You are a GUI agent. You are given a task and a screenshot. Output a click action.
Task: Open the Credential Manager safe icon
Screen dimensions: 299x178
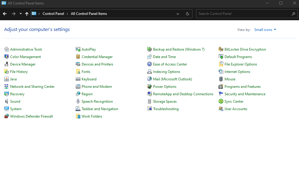tap(78, 57)
